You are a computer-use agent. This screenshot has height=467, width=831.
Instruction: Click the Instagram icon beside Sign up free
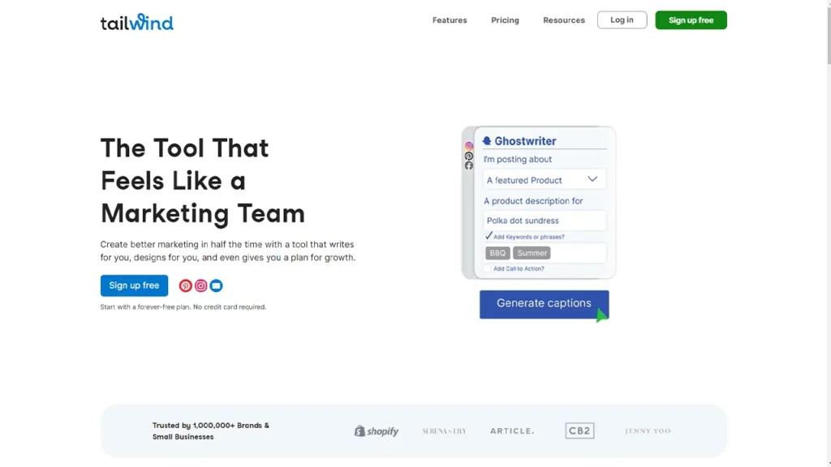click(200, 285)
